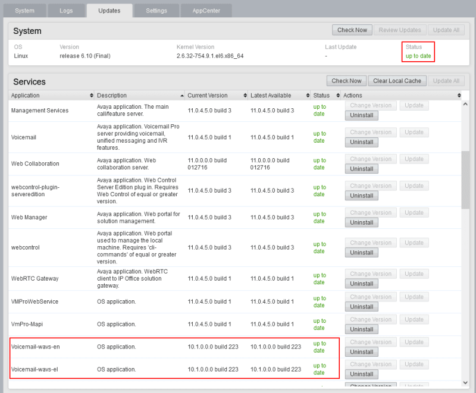This screenshot has height=393, width=476.
Task: Click Update for webcontrol row
Action: (414, 243)
